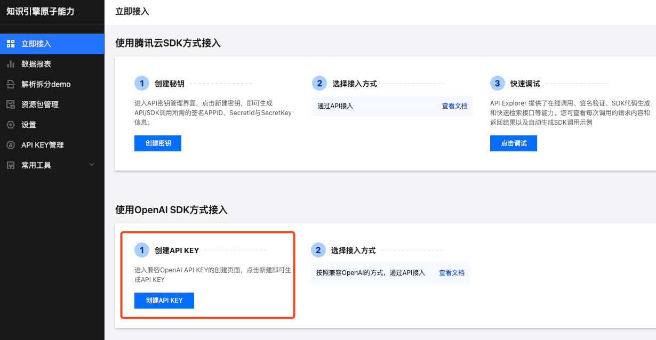Click 按照兼容OpenAI的方式，通过API接入 text
The image size is (656, 340).
[371, 273]
